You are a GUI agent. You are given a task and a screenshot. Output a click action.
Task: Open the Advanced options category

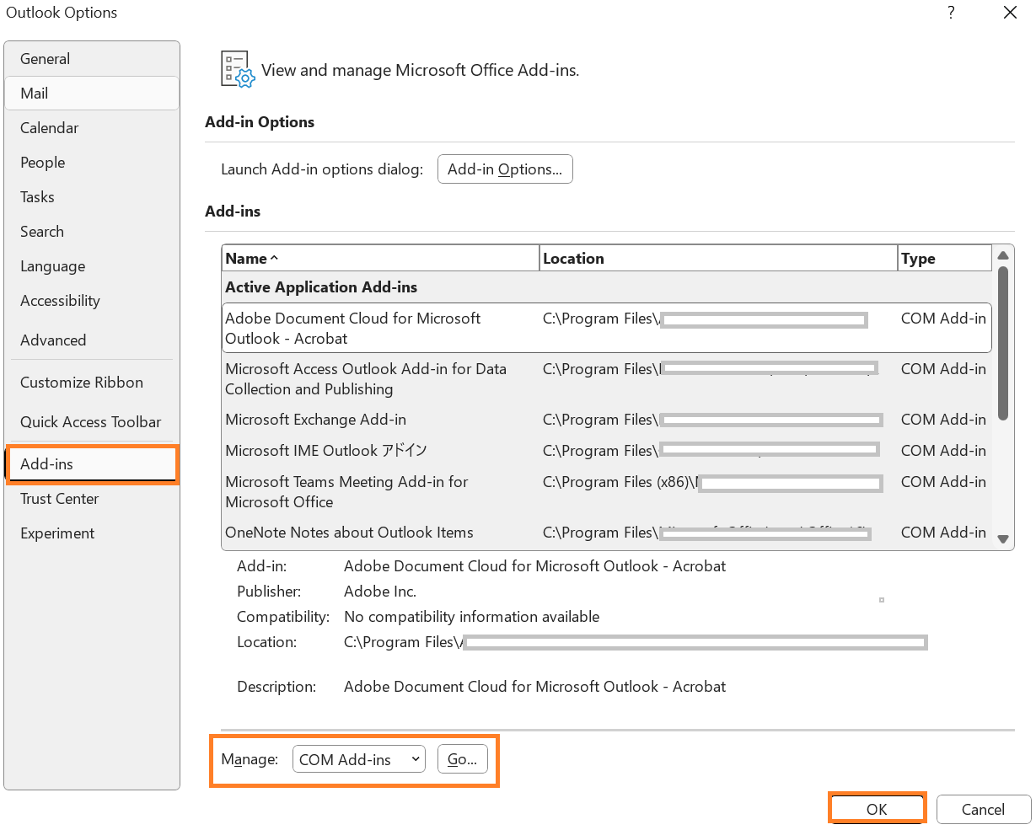coord(92,340)
